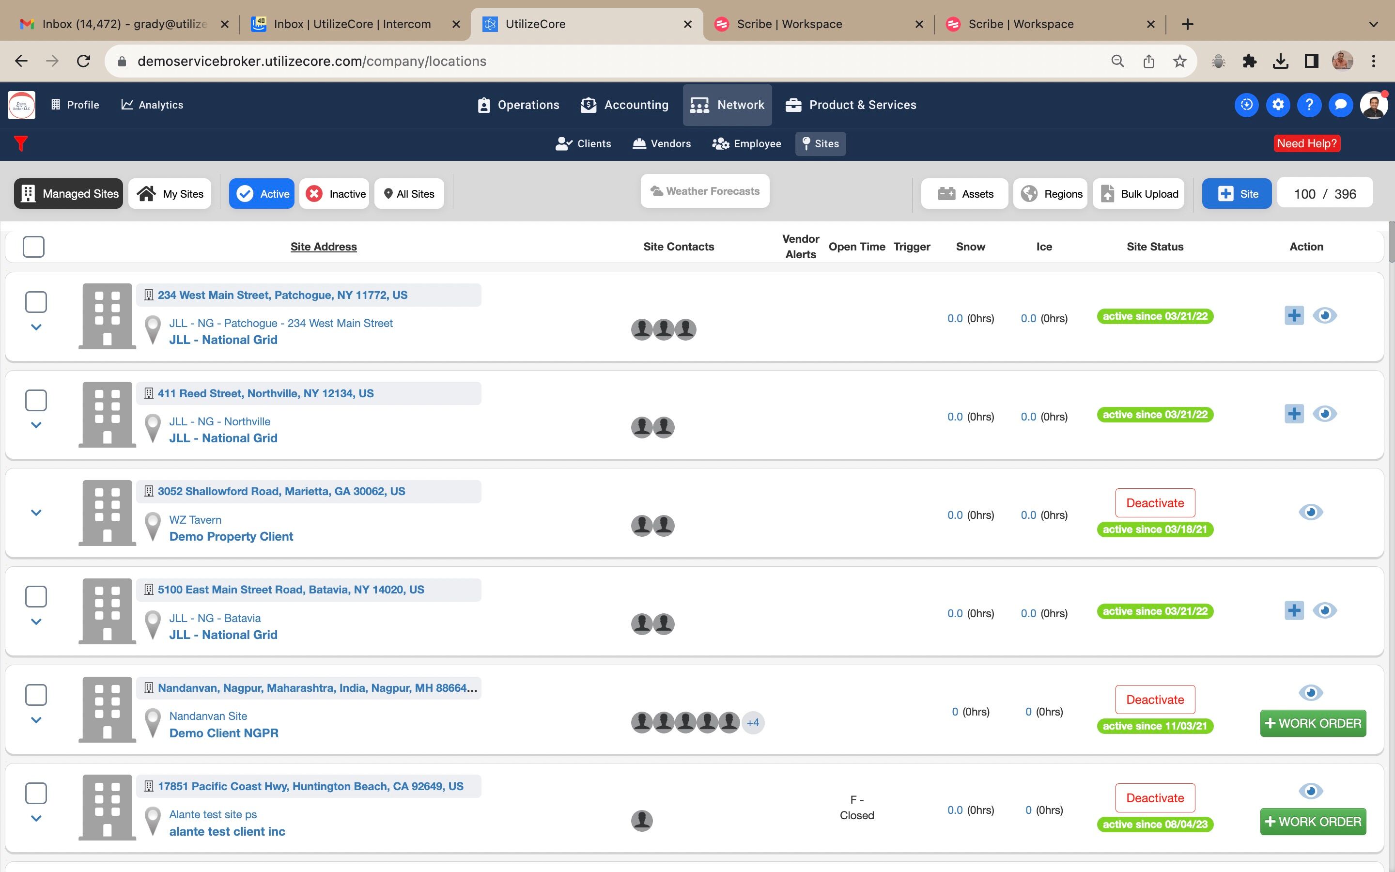1395x872 pixels.
Task: Click the red filter funnel icon
Action: [x=21, y=143]
